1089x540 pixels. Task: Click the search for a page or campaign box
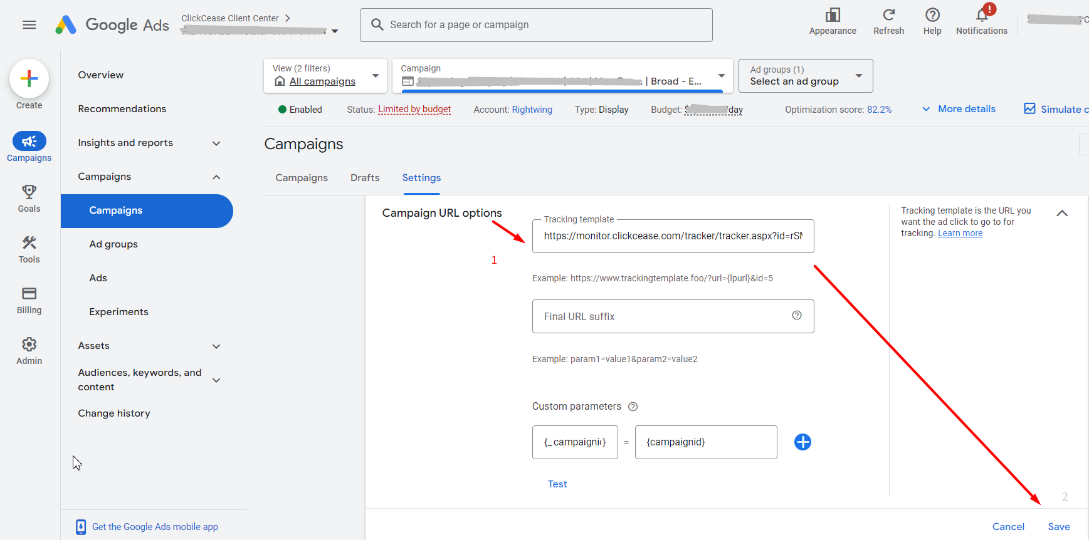tap(536, 25)
